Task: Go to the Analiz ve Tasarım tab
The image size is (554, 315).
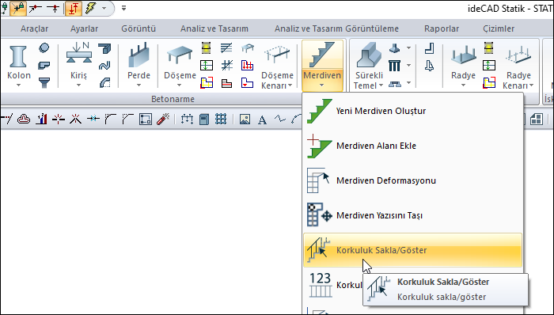Action: pyautogui.click(x=214, y=28)
